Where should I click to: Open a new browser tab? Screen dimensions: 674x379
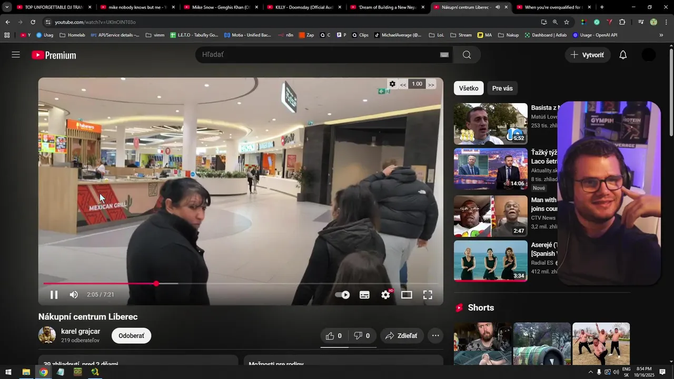tap(602, 7)
